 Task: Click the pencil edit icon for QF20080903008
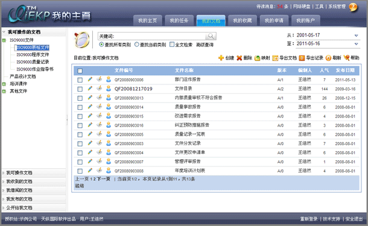tap(90, 171)
